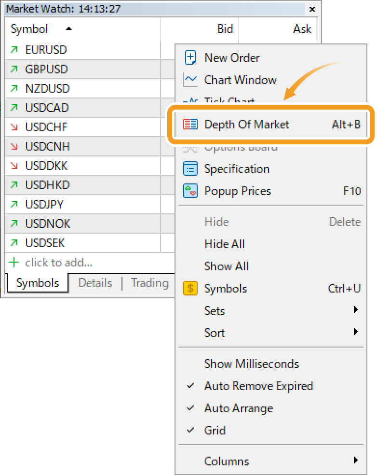Switch to the Trading tab

pyautogui.click(x=149, y=283)
